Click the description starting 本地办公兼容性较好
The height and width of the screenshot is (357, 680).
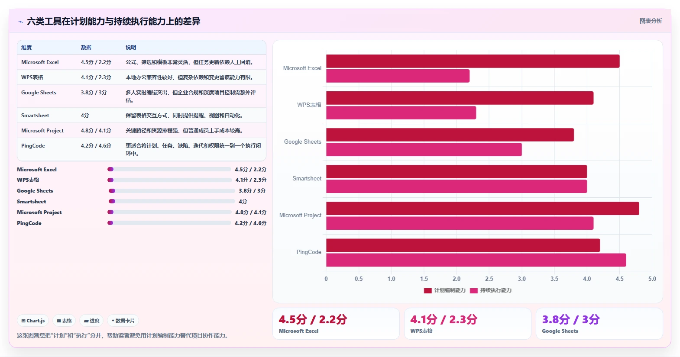click(190, 77)
